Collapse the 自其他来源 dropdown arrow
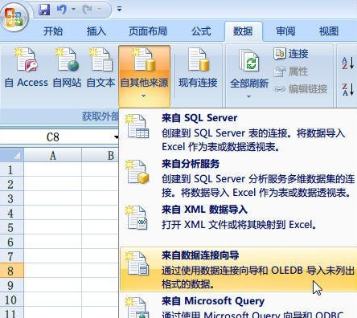357x318 pixels. pyautogui.click(x=144, y=96)
